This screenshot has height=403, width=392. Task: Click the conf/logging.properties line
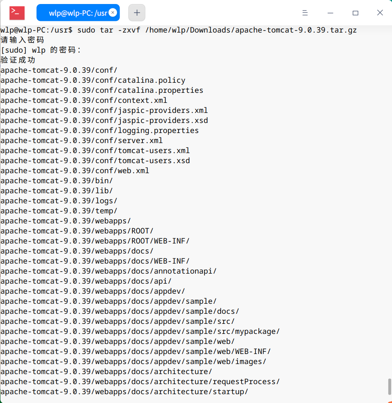100,130
